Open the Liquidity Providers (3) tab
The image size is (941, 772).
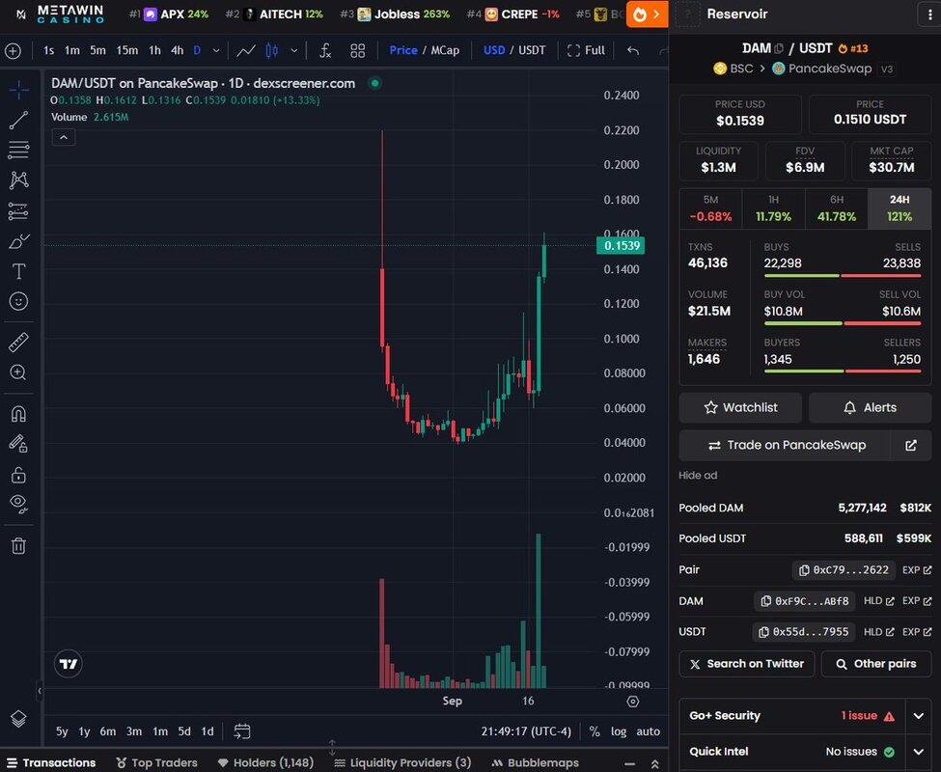click(402, 762)
